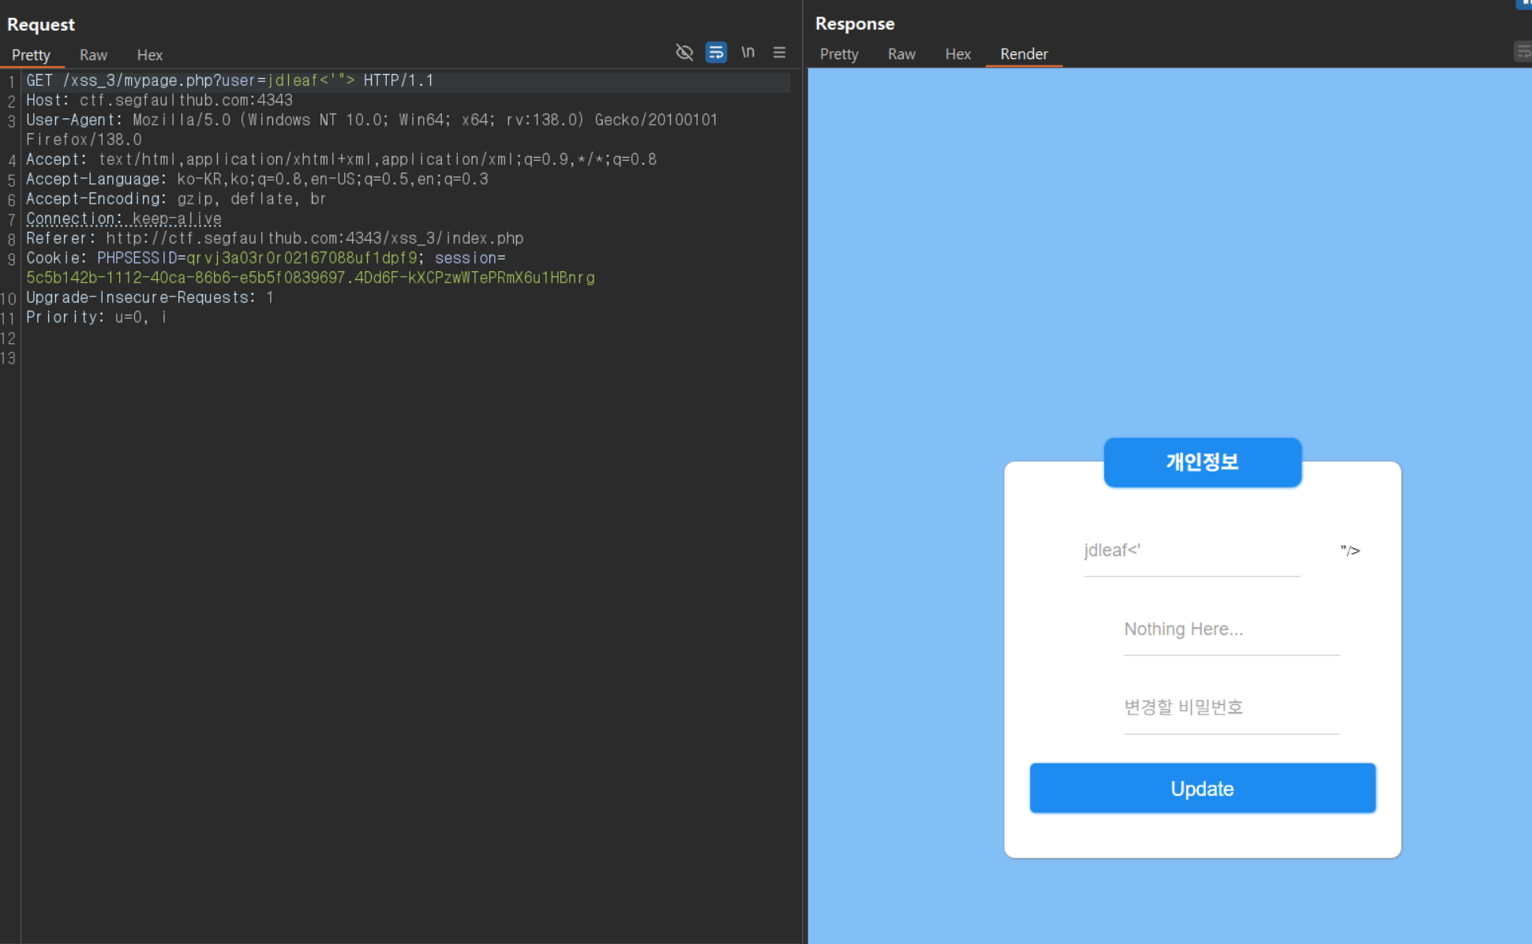Switch to Request Hex tab
The width and height of the screenshot is (1532, 944).
pos(149,55)
